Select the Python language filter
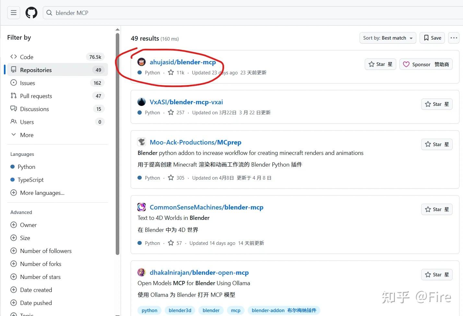The image size is (463, 316). click(27, 167)
